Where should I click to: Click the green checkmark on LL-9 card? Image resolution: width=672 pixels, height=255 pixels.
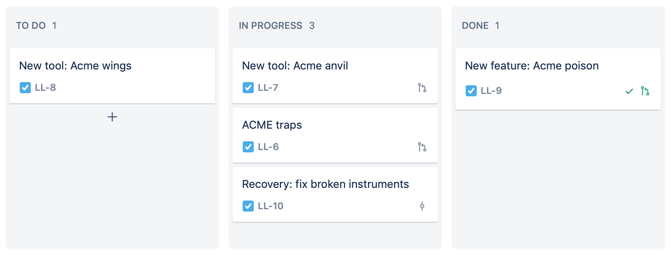click(629, 91)
